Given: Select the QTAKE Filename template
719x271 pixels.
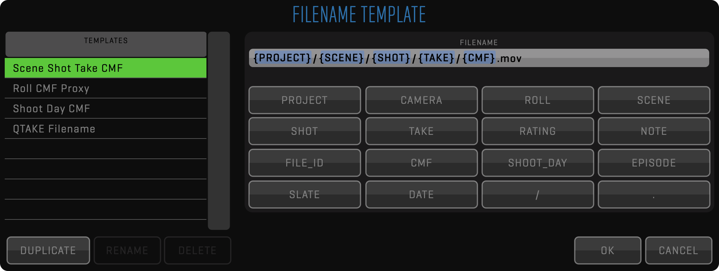Looking at the screenshot, I should (105, 129).
